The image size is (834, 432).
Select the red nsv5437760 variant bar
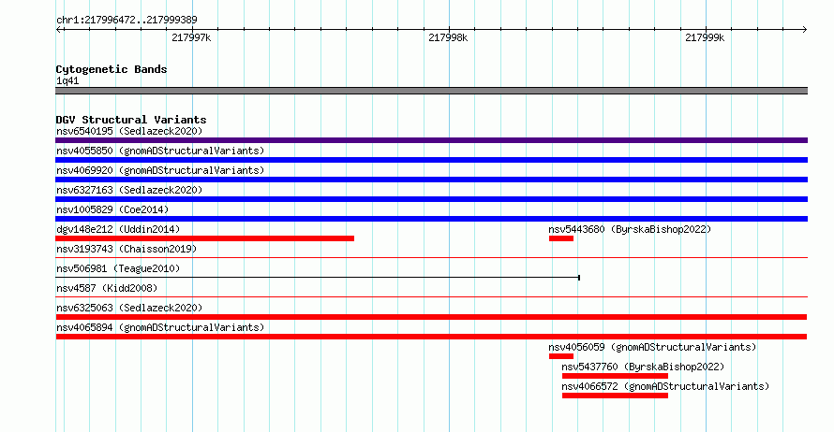tap(615, 376)
